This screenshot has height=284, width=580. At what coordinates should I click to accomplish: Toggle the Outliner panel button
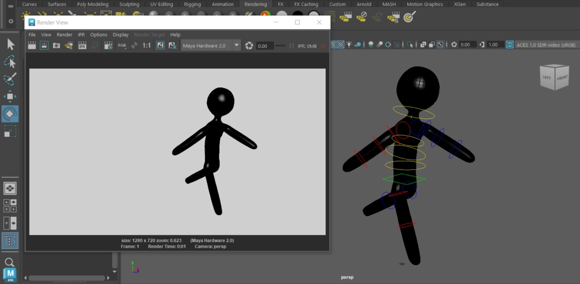[10, 240]
